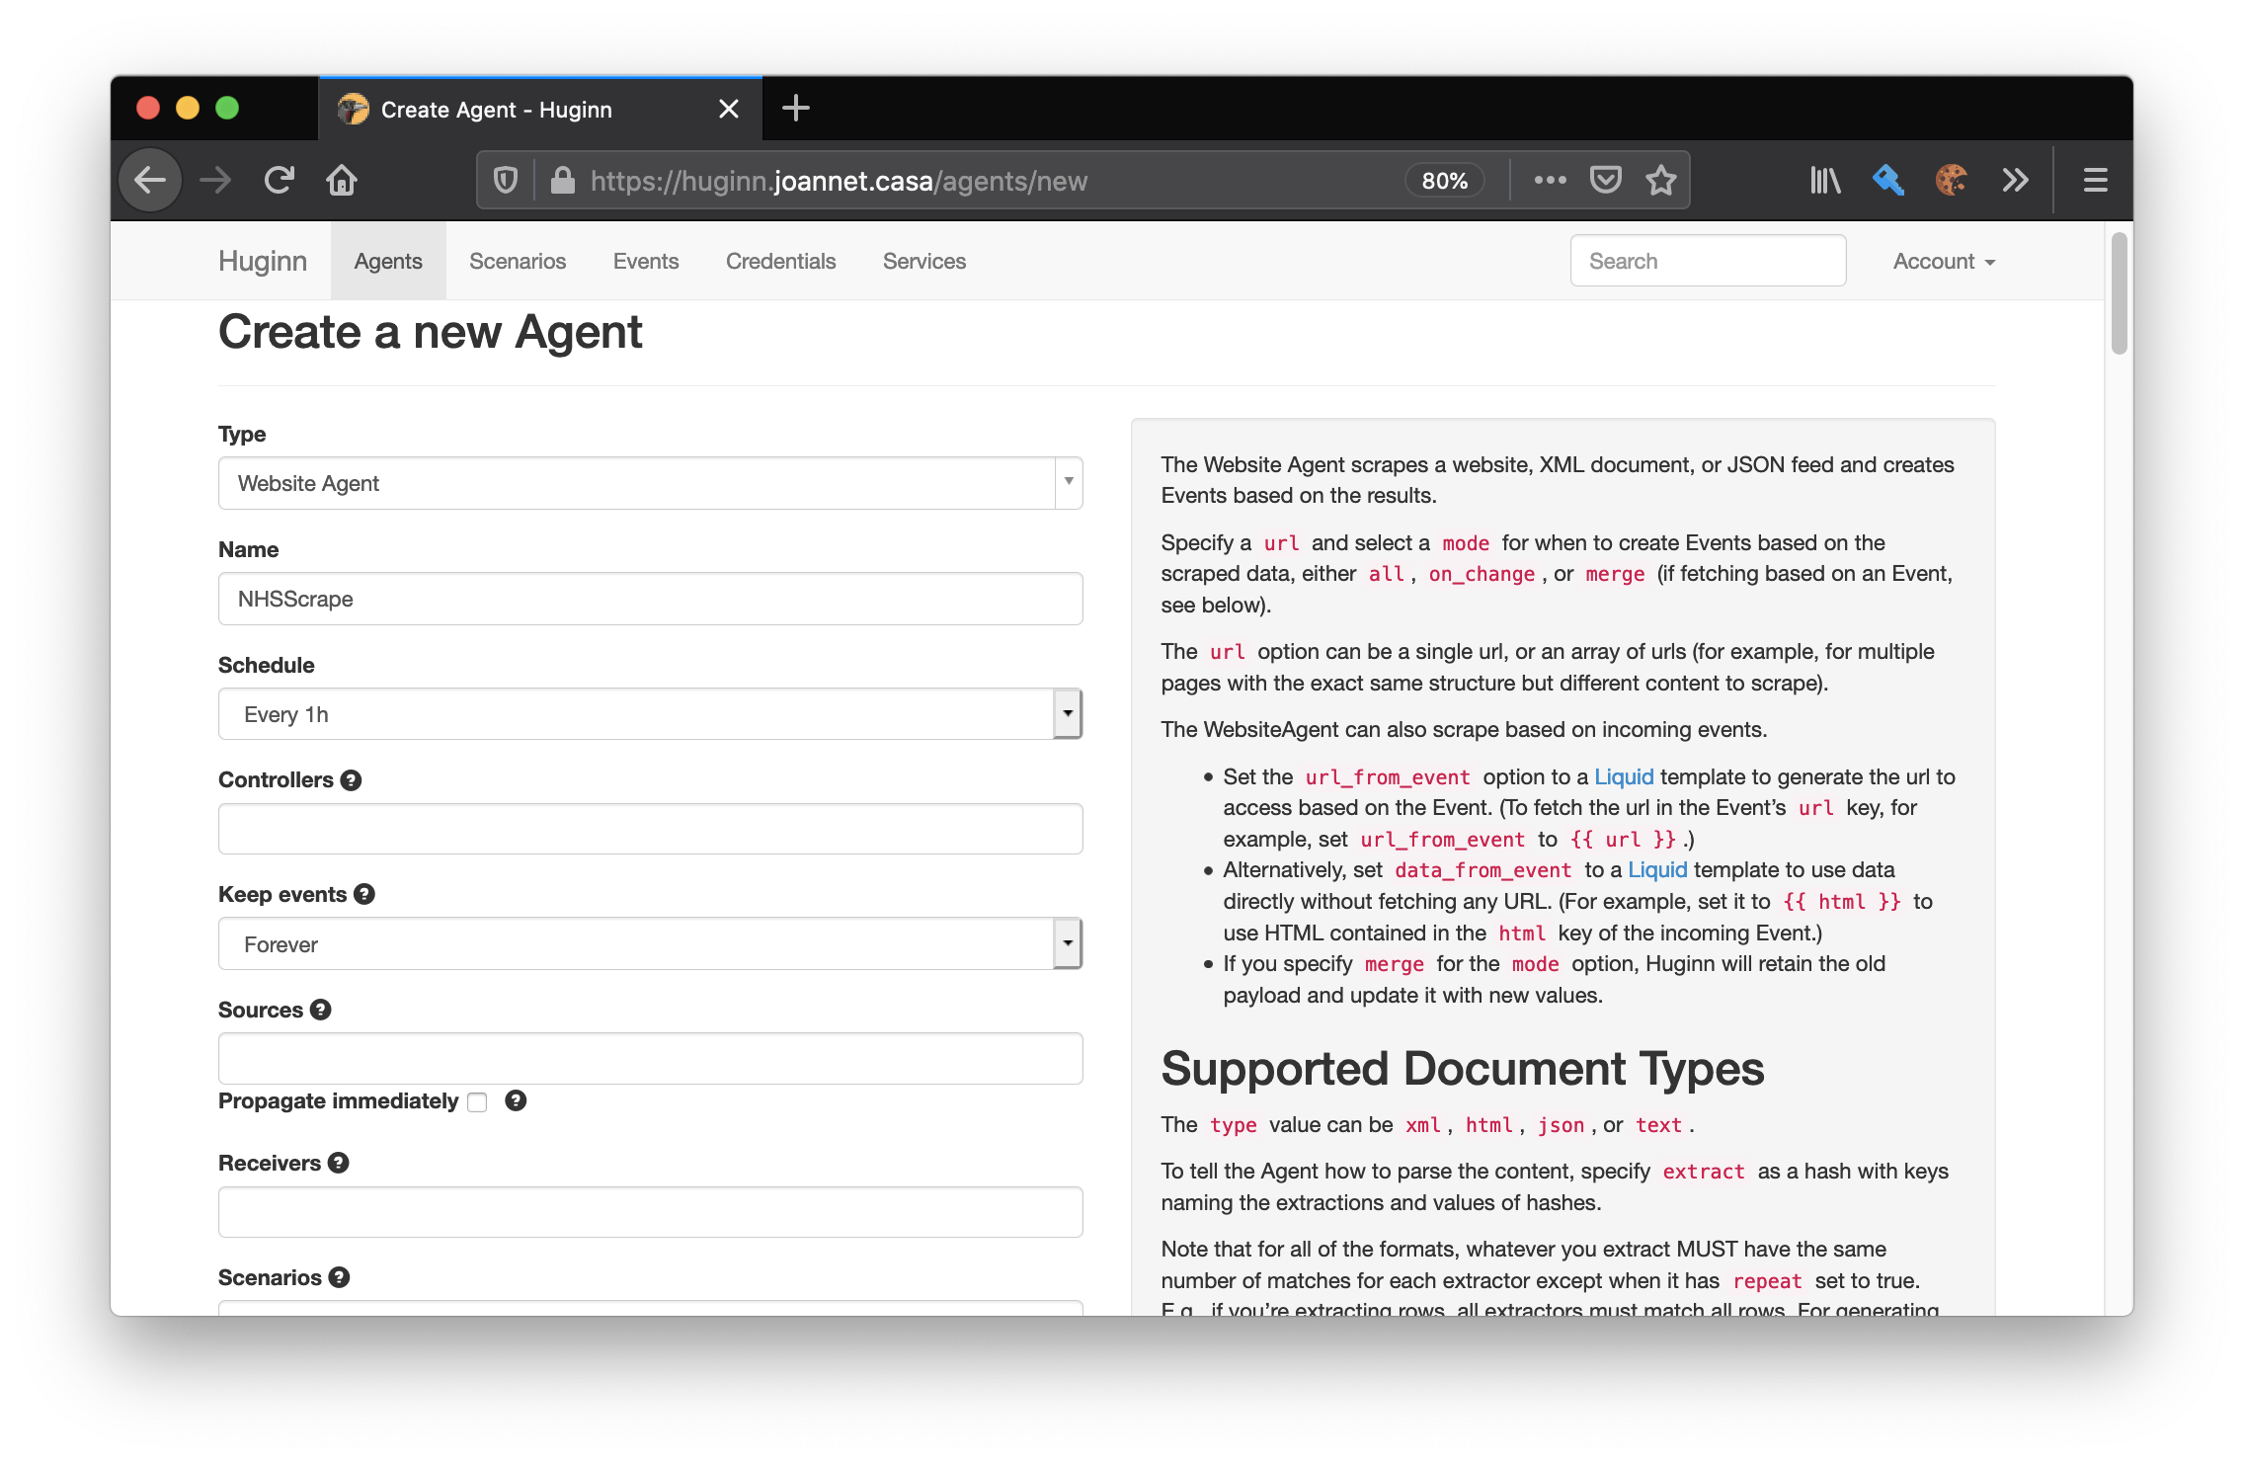Click the page vertical scrollbar thumb
Screen dimensions: 2244x1462
2119,292
